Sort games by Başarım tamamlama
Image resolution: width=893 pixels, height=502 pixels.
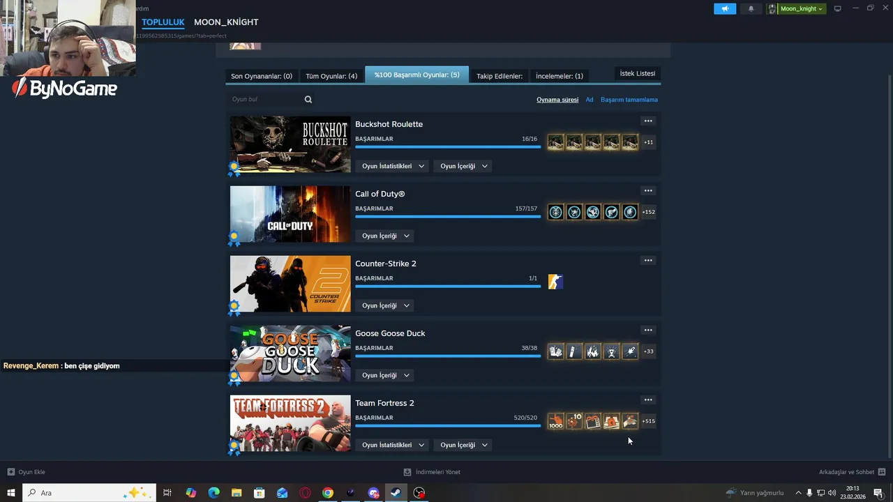point(629,100)
